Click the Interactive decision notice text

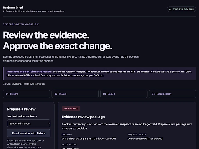[99, 74]
